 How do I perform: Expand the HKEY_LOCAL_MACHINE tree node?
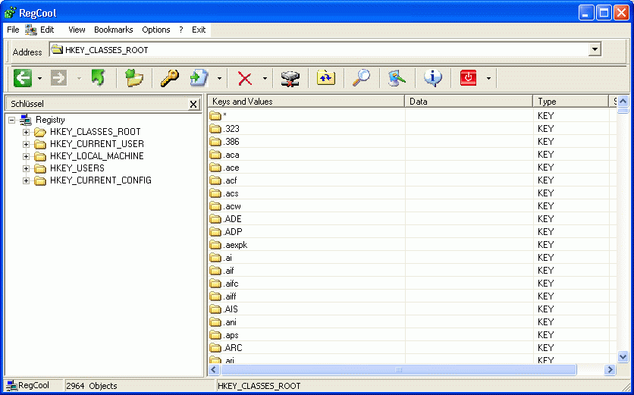[27, 156]
